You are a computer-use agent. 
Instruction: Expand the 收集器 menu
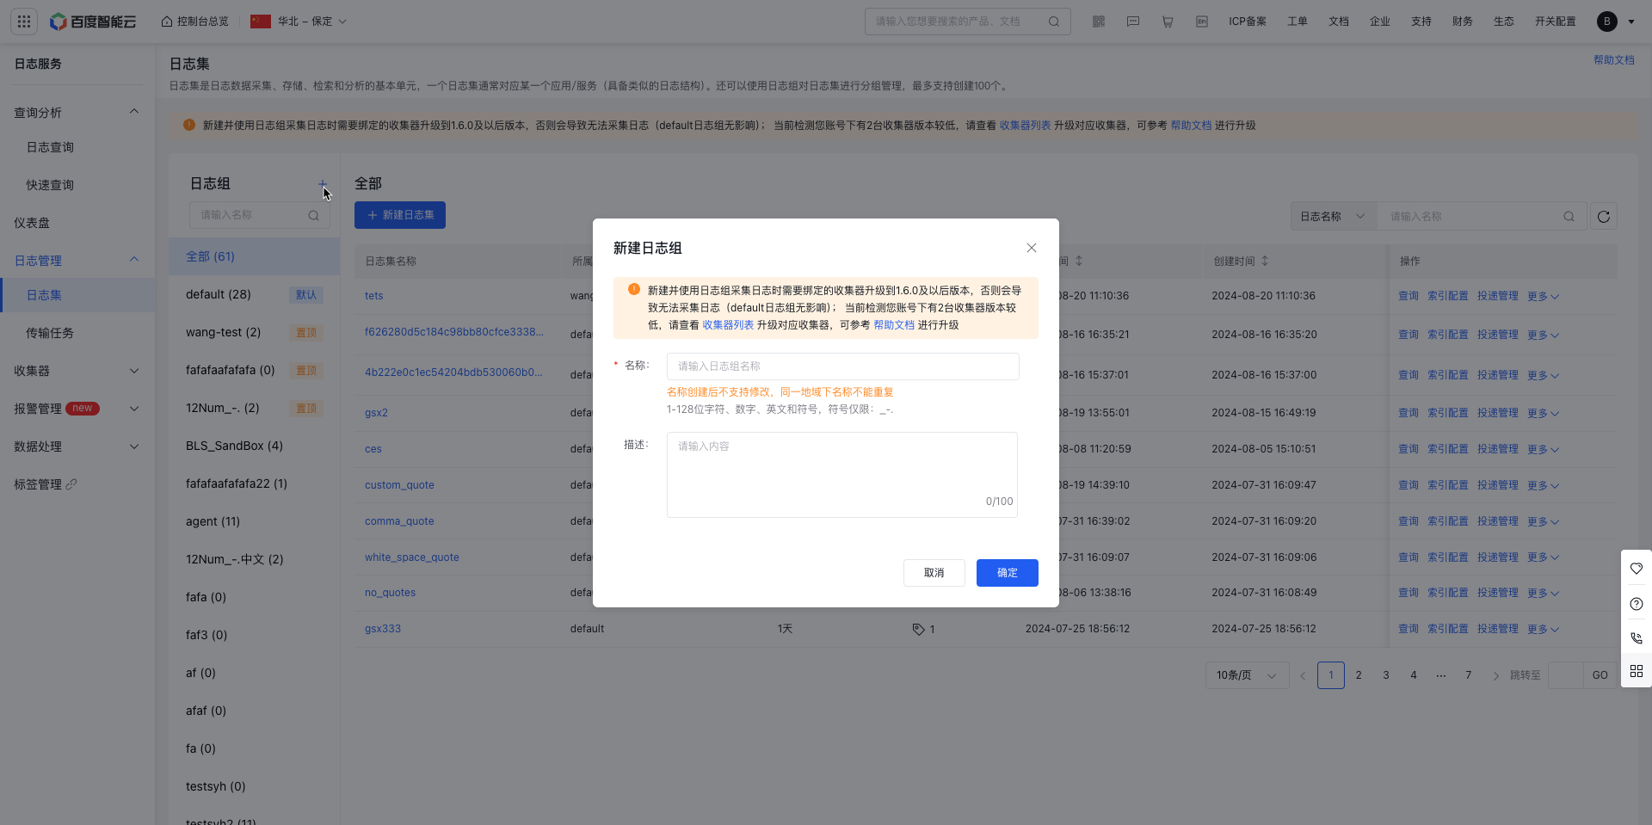click(134, 371)
